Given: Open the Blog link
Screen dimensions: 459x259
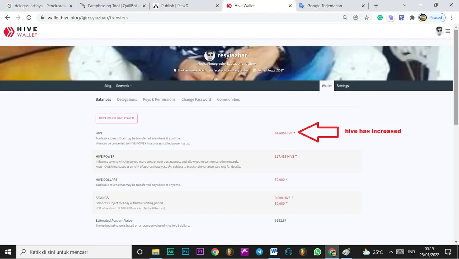Looking at the screenshot, I should [108, 86].
